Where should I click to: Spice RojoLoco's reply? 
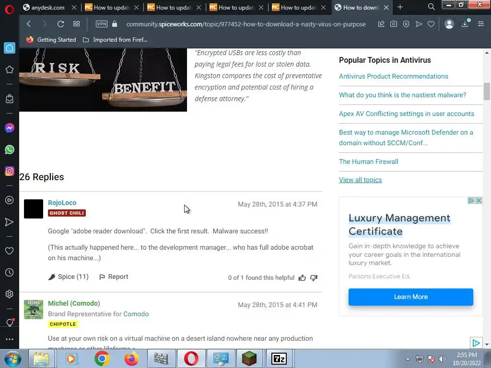(x=69, y=276)
